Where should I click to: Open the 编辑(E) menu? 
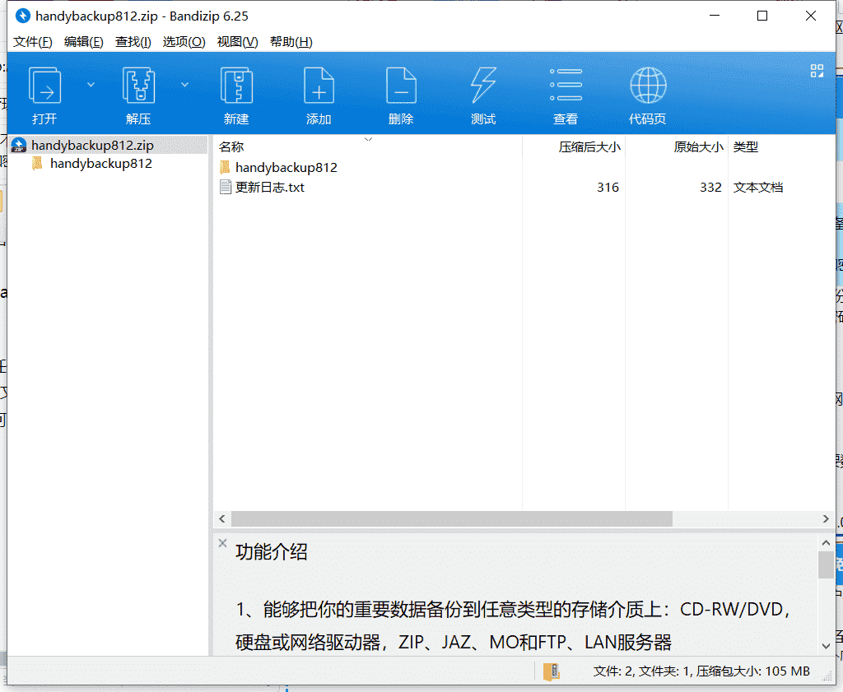(x=83, y=42)
